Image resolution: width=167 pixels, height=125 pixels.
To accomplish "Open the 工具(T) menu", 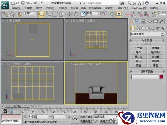I will pyautogui.click(x=28, y=8).
